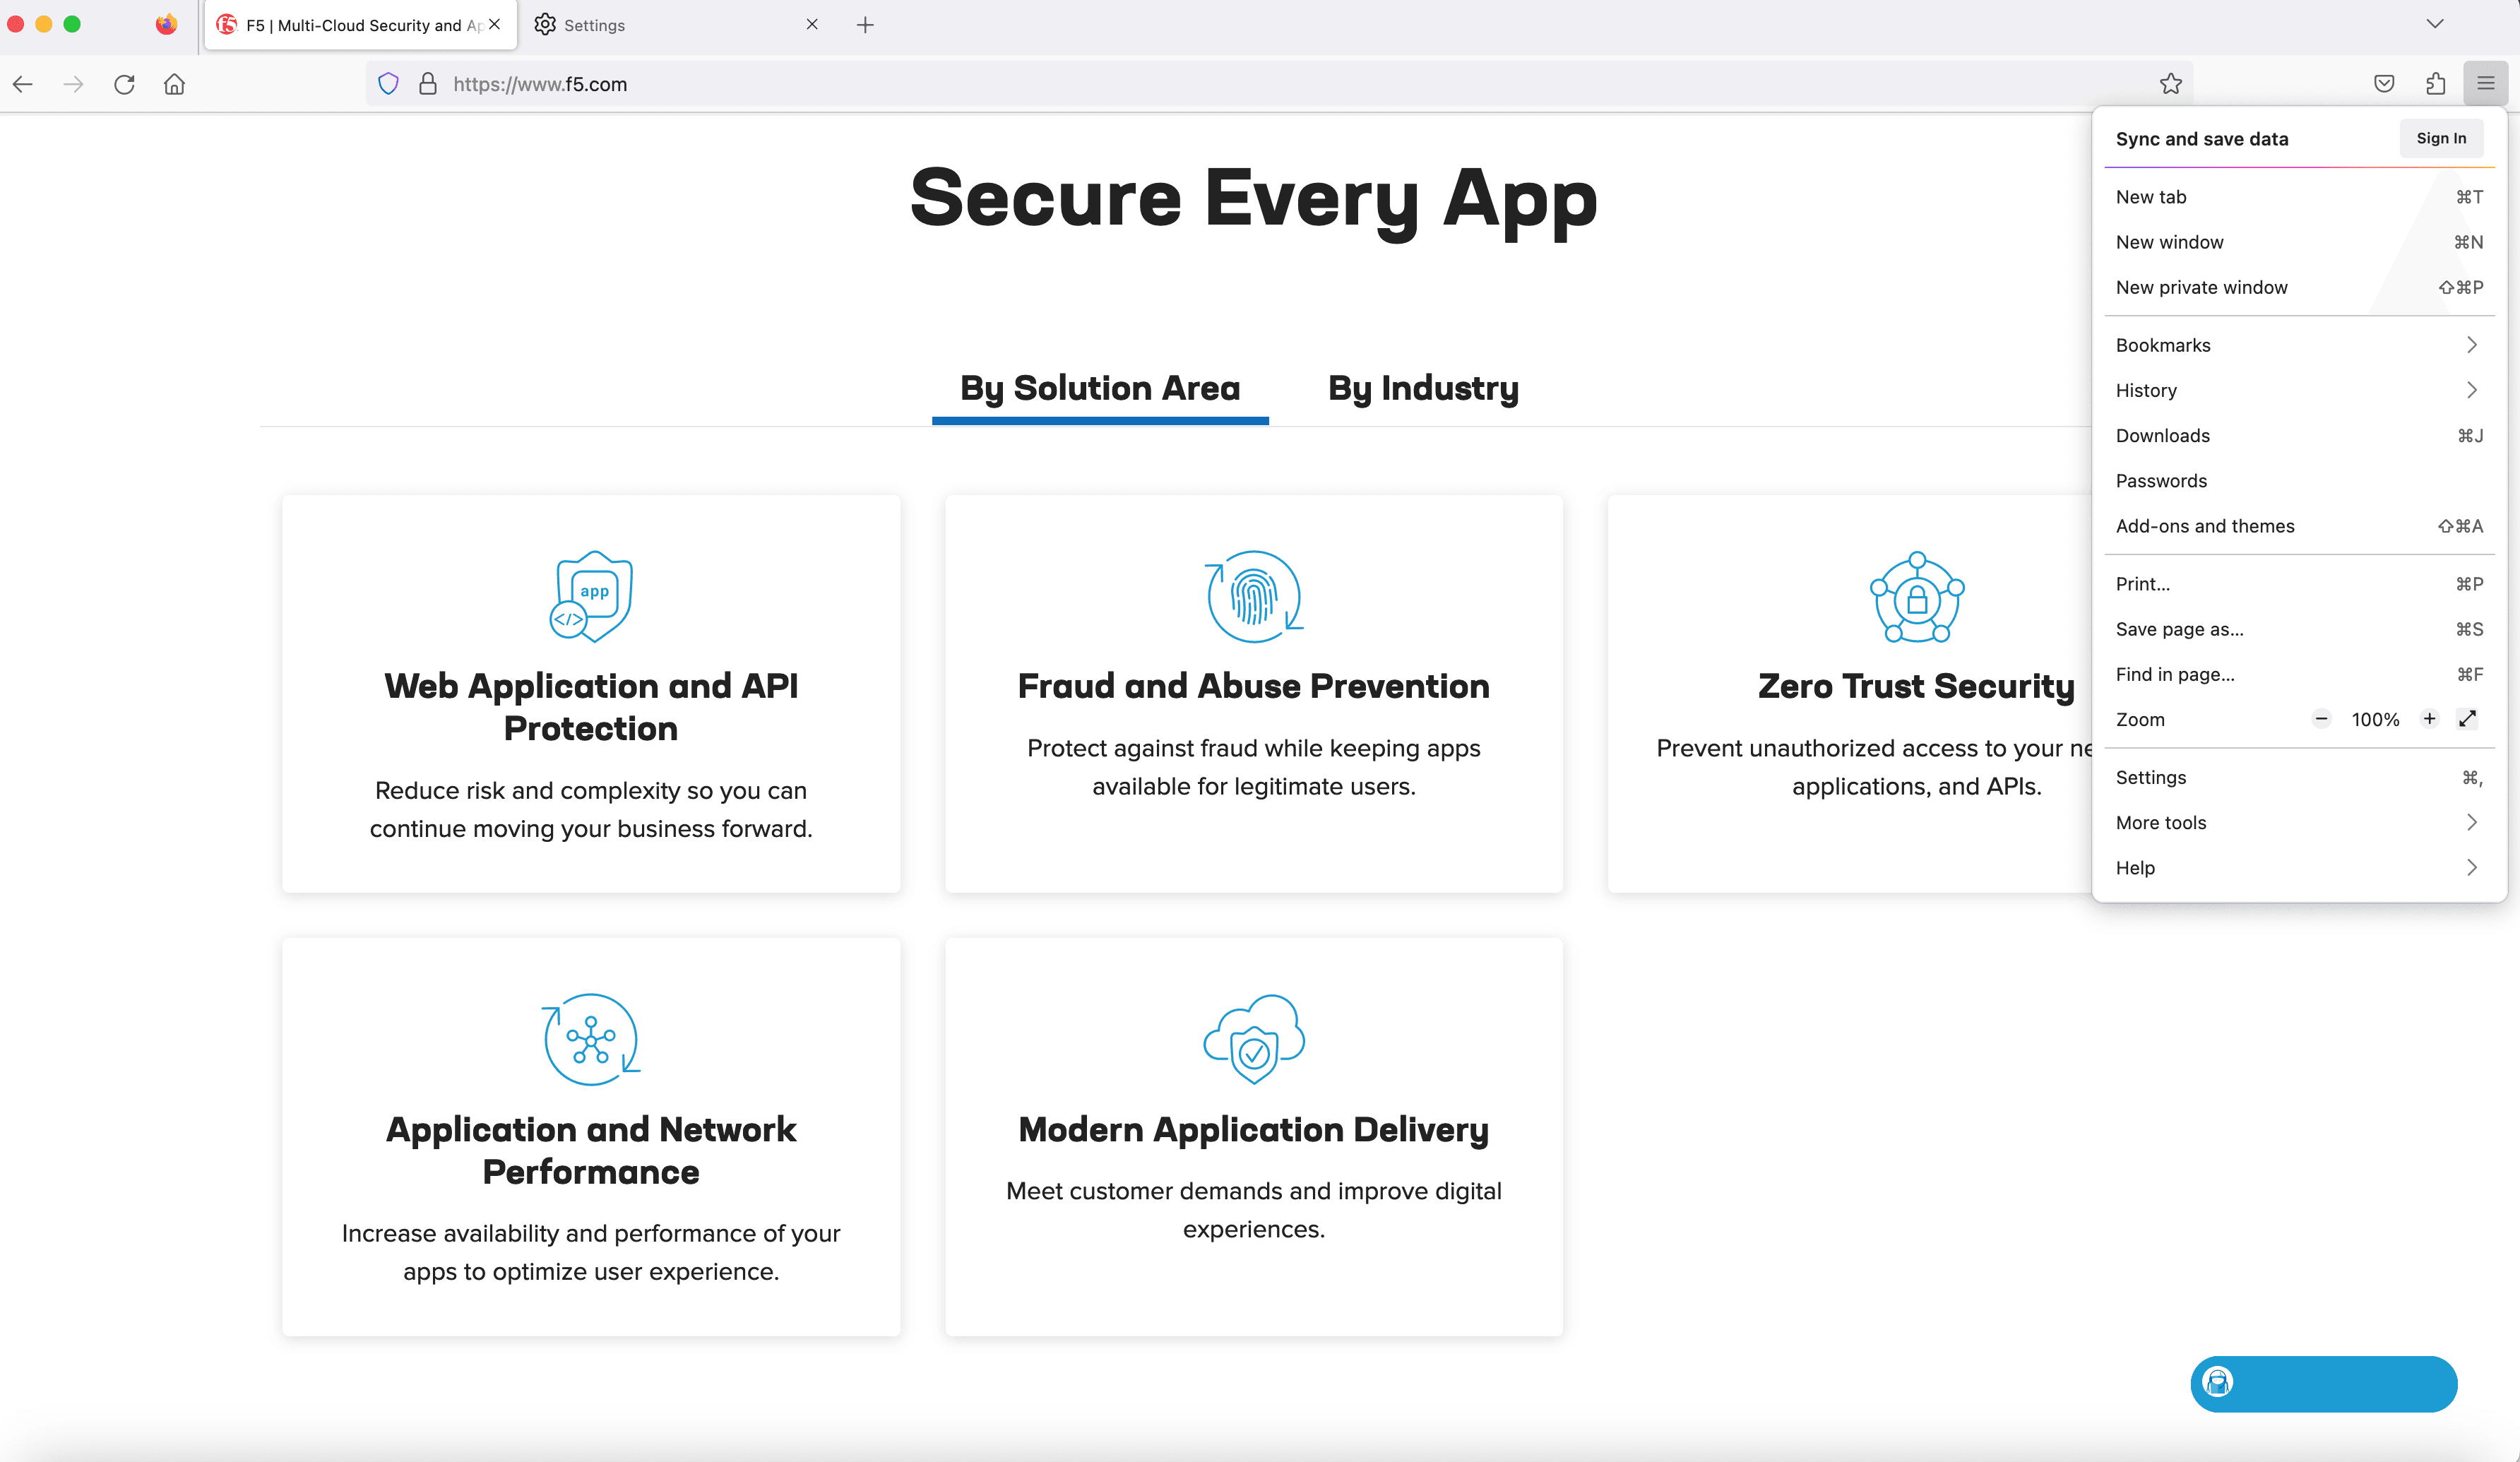The image size is (2520, 1462).
Task: Open Modern Application Delivery link
Action: click(1254, 1129)
